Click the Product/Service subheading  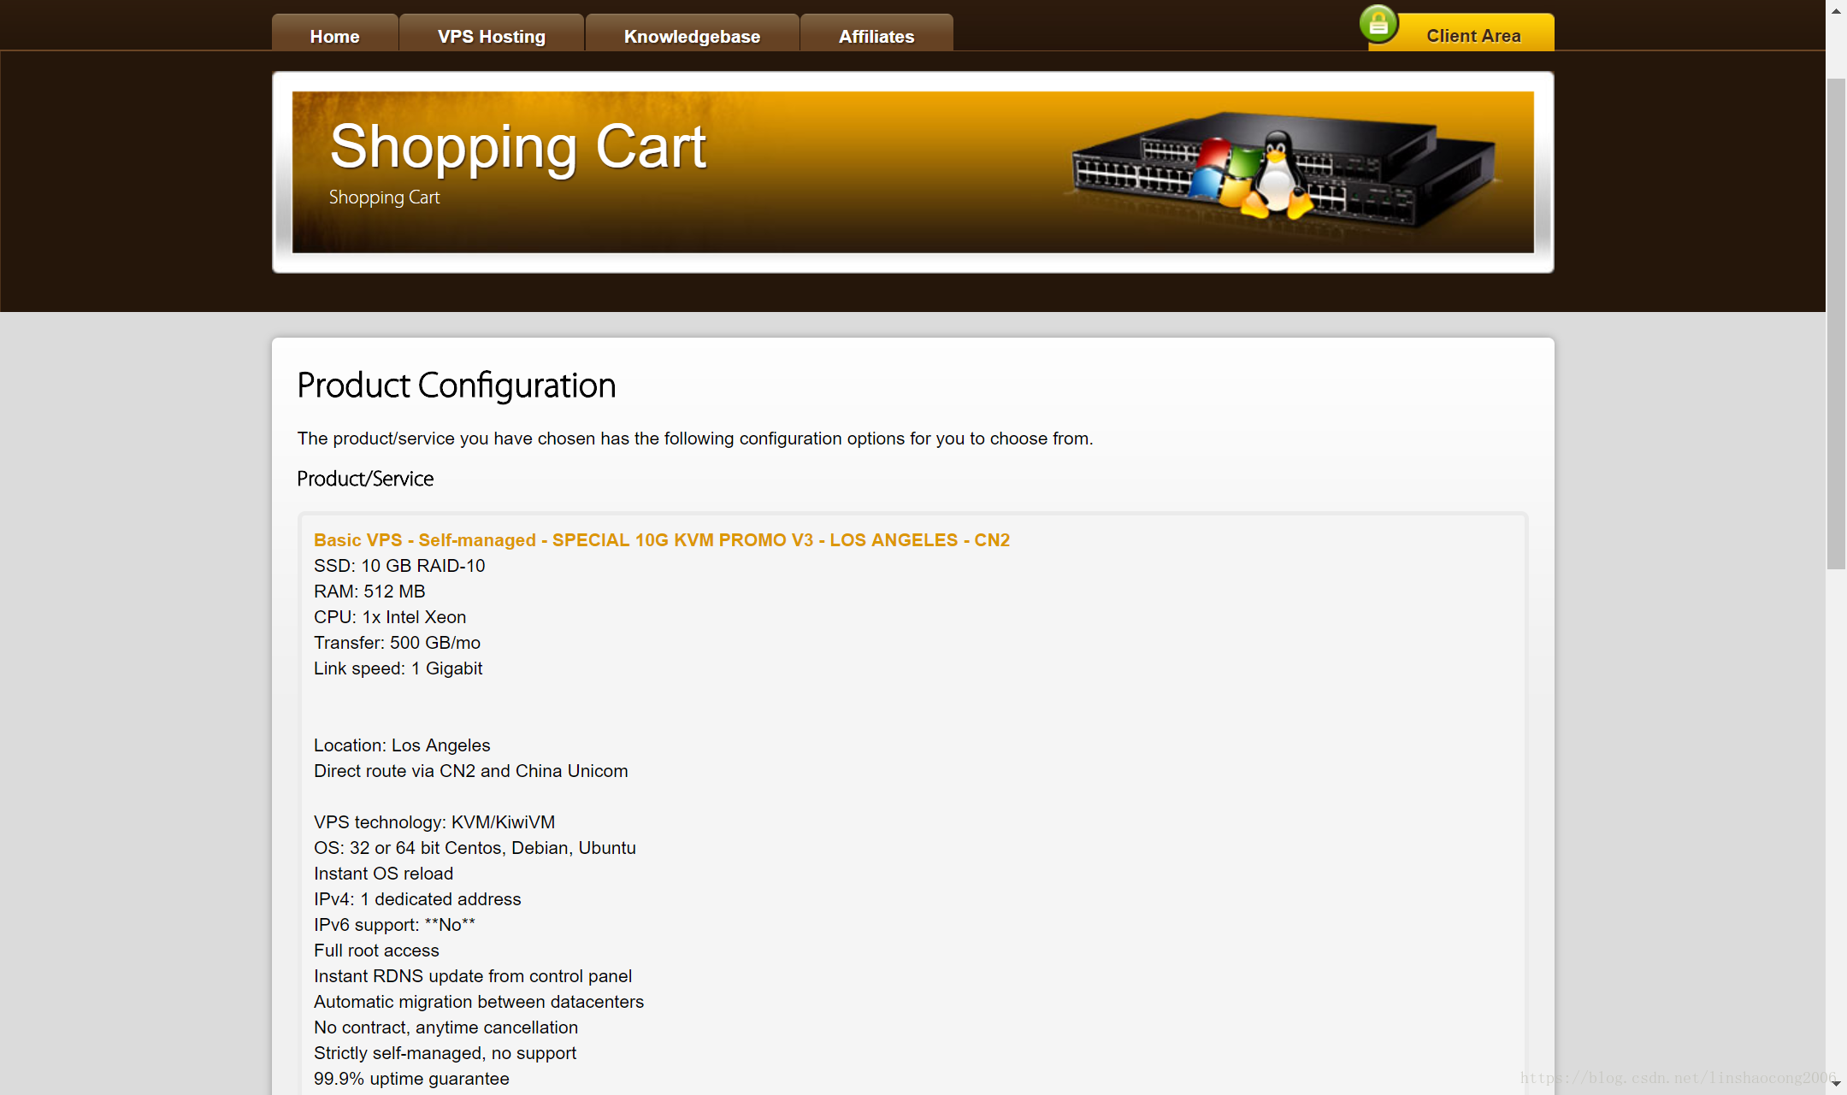coord(365,479)
